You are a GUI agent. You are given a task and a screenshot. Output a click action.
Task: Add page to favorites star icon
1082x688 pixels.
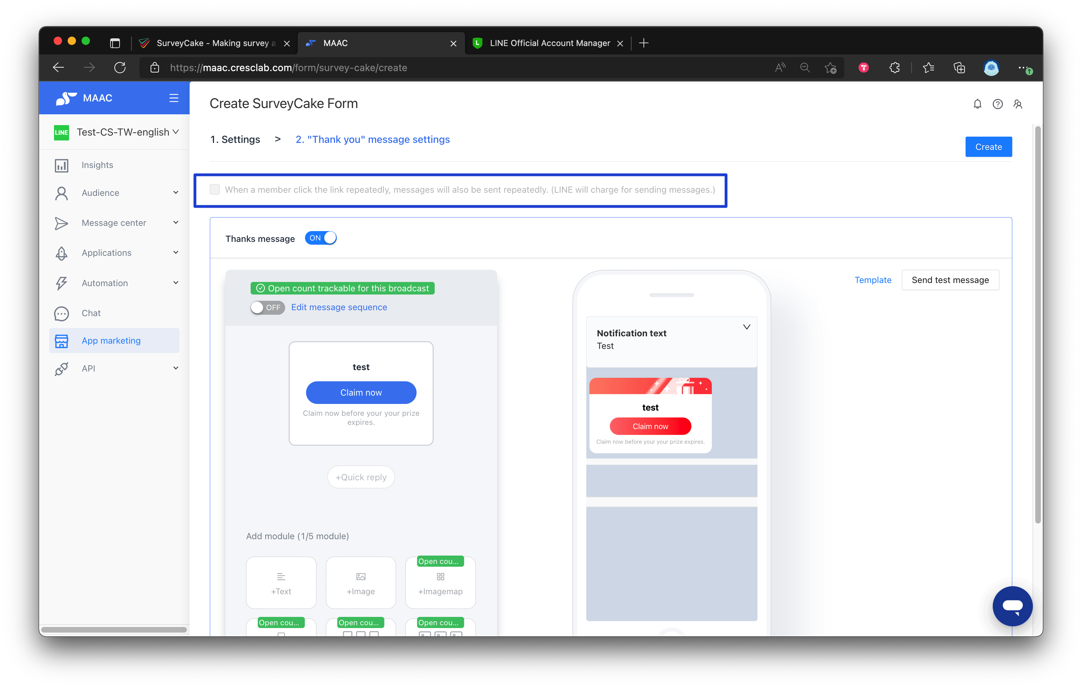(830, 68)
